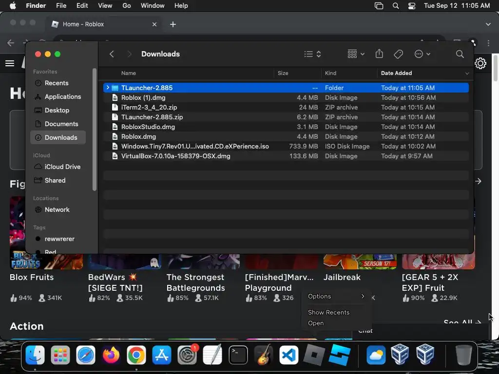The height and width of the screenshot is (374, 499).
Task: Select VirtualBox-7.0.10a dmg file
Action: [x=286, y=156]
